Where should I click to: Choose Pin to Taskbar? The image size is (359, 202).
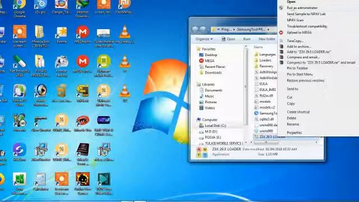[x=297, y=68]
